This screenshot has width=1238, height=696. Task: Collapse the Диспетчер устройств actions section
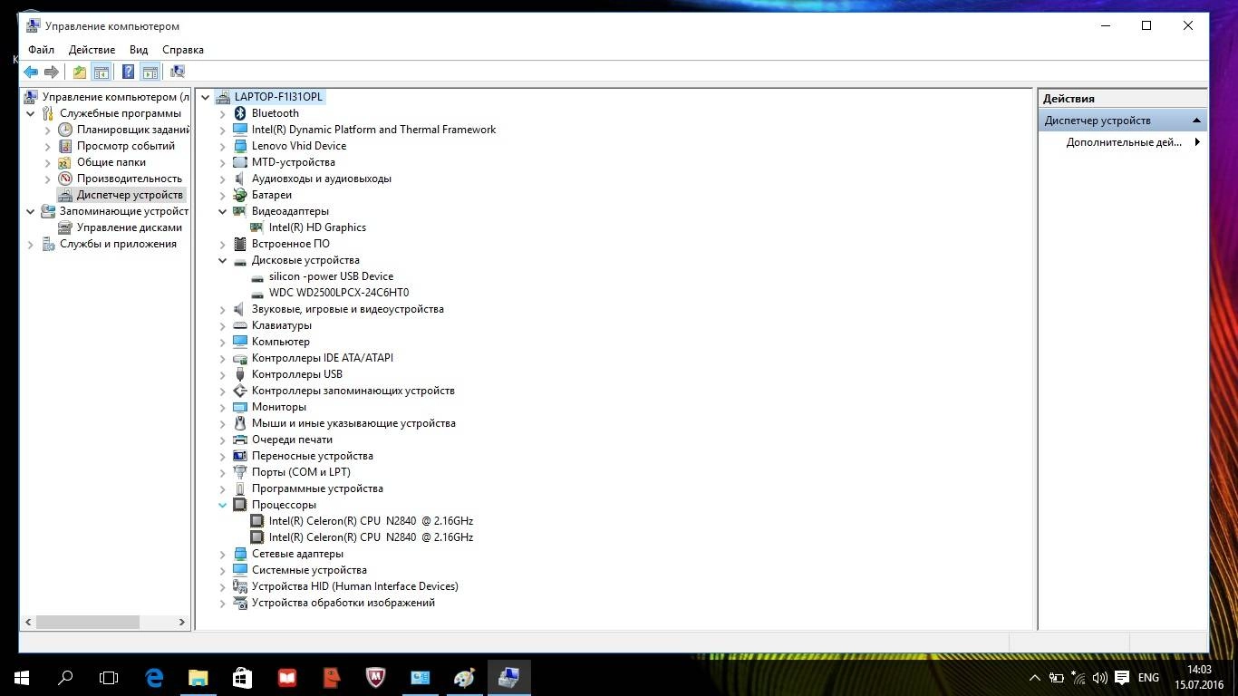tap(1196, 121)
